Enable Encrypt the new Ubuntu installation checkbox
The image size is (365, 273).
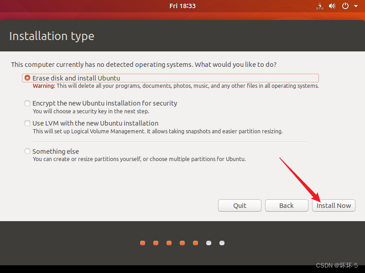[x=27, y=103]
